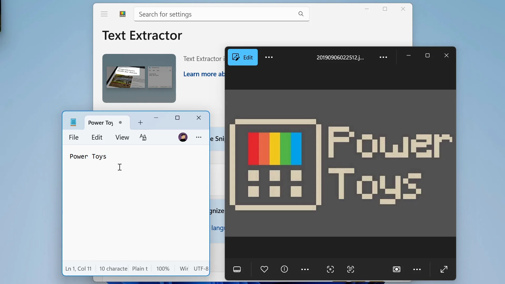Add a new tab in Notepad
Image resolution: width=505 pixels, height=284 pixels.
(140, 123)
